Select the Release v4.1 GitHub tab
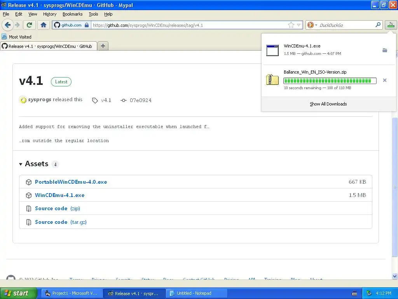Screen dimensions: 398x299 click(49, 46)
